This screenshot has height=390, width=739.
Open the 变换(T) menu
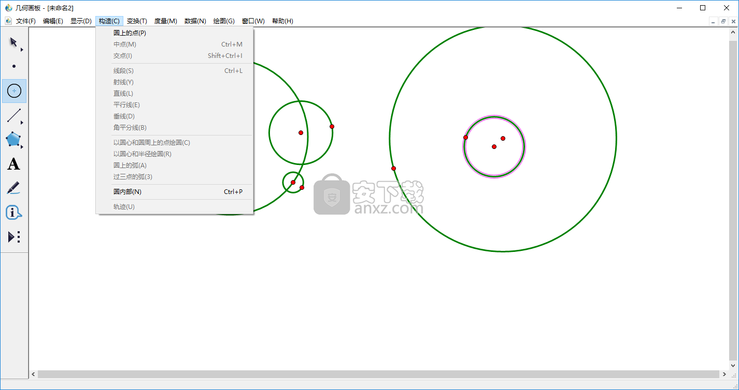click(x=137, y=21)
